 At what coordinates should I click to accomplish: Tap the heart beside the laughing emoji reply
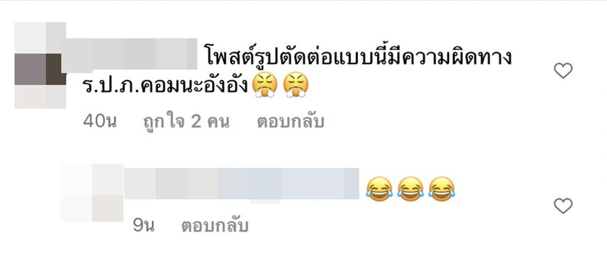(x=563, y=206)
